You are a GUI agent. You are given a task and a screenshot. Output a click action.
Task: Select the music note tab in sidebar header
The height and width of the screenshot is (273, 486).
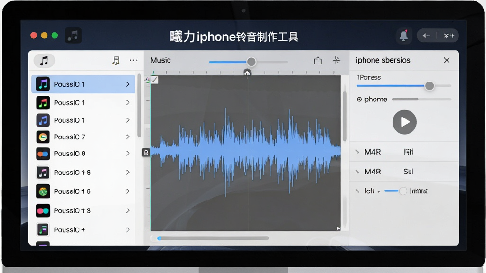pyautogui.click(x=44, y=60)
